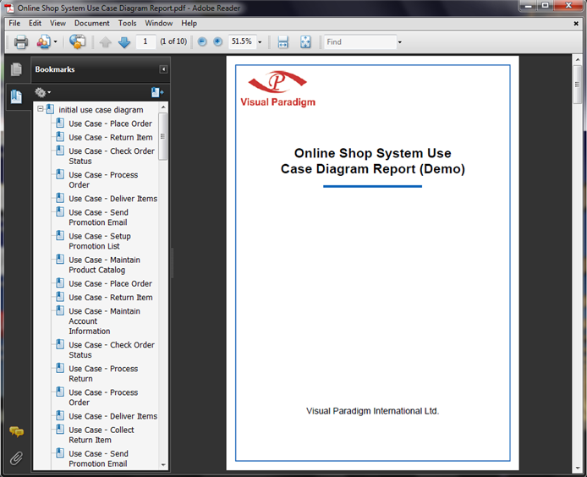Select first Use Case - Send Promotion Email bookmark
Screen dimensions: 587x477
98,217
